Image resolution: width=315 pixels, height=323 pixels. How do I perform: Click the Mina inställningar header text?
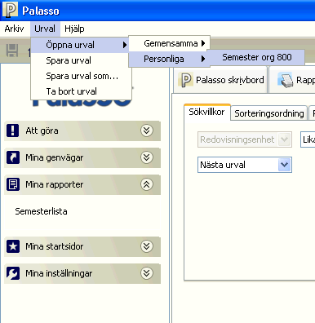pyautogui.click(x=59, y=273)
